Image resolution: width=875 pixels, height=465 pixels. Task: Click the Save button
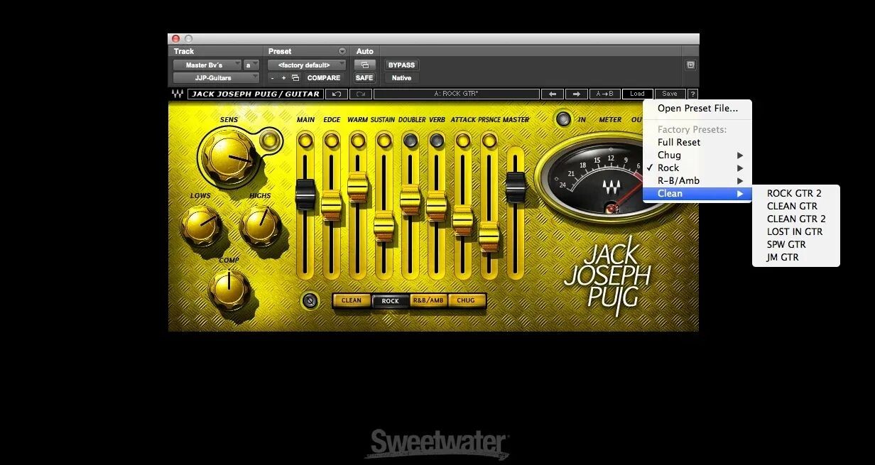click(x=670, y=94)
